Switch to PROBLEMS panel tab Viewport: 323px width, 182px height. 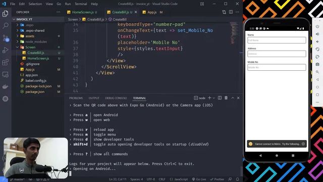[x=76, y=98]
